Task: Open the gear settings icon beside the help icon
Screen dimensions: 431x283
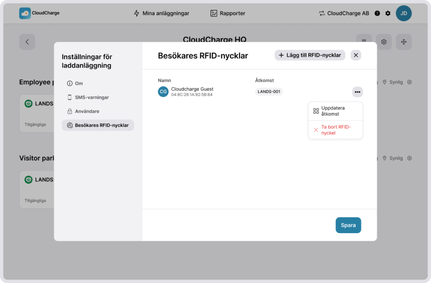Action: [388, 13]
